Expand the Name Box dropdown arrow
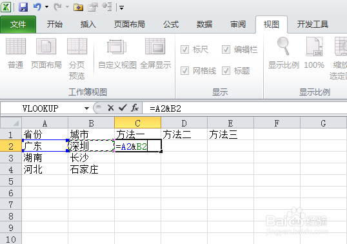The image size is (347, 244). [x=86, y=108]
